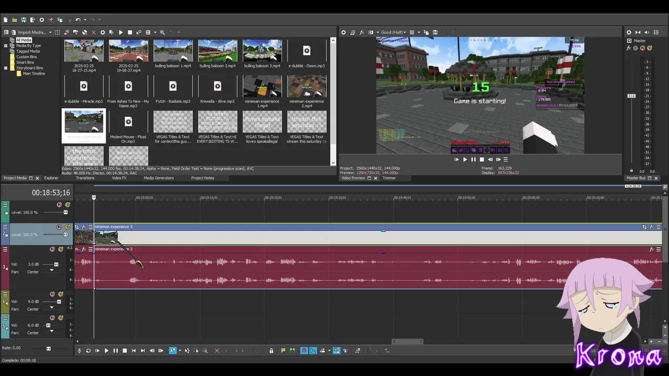Screen dimensions: 669x376
Task: Toggle the Lock Event padlock icon
Action: tap(271, 350)
